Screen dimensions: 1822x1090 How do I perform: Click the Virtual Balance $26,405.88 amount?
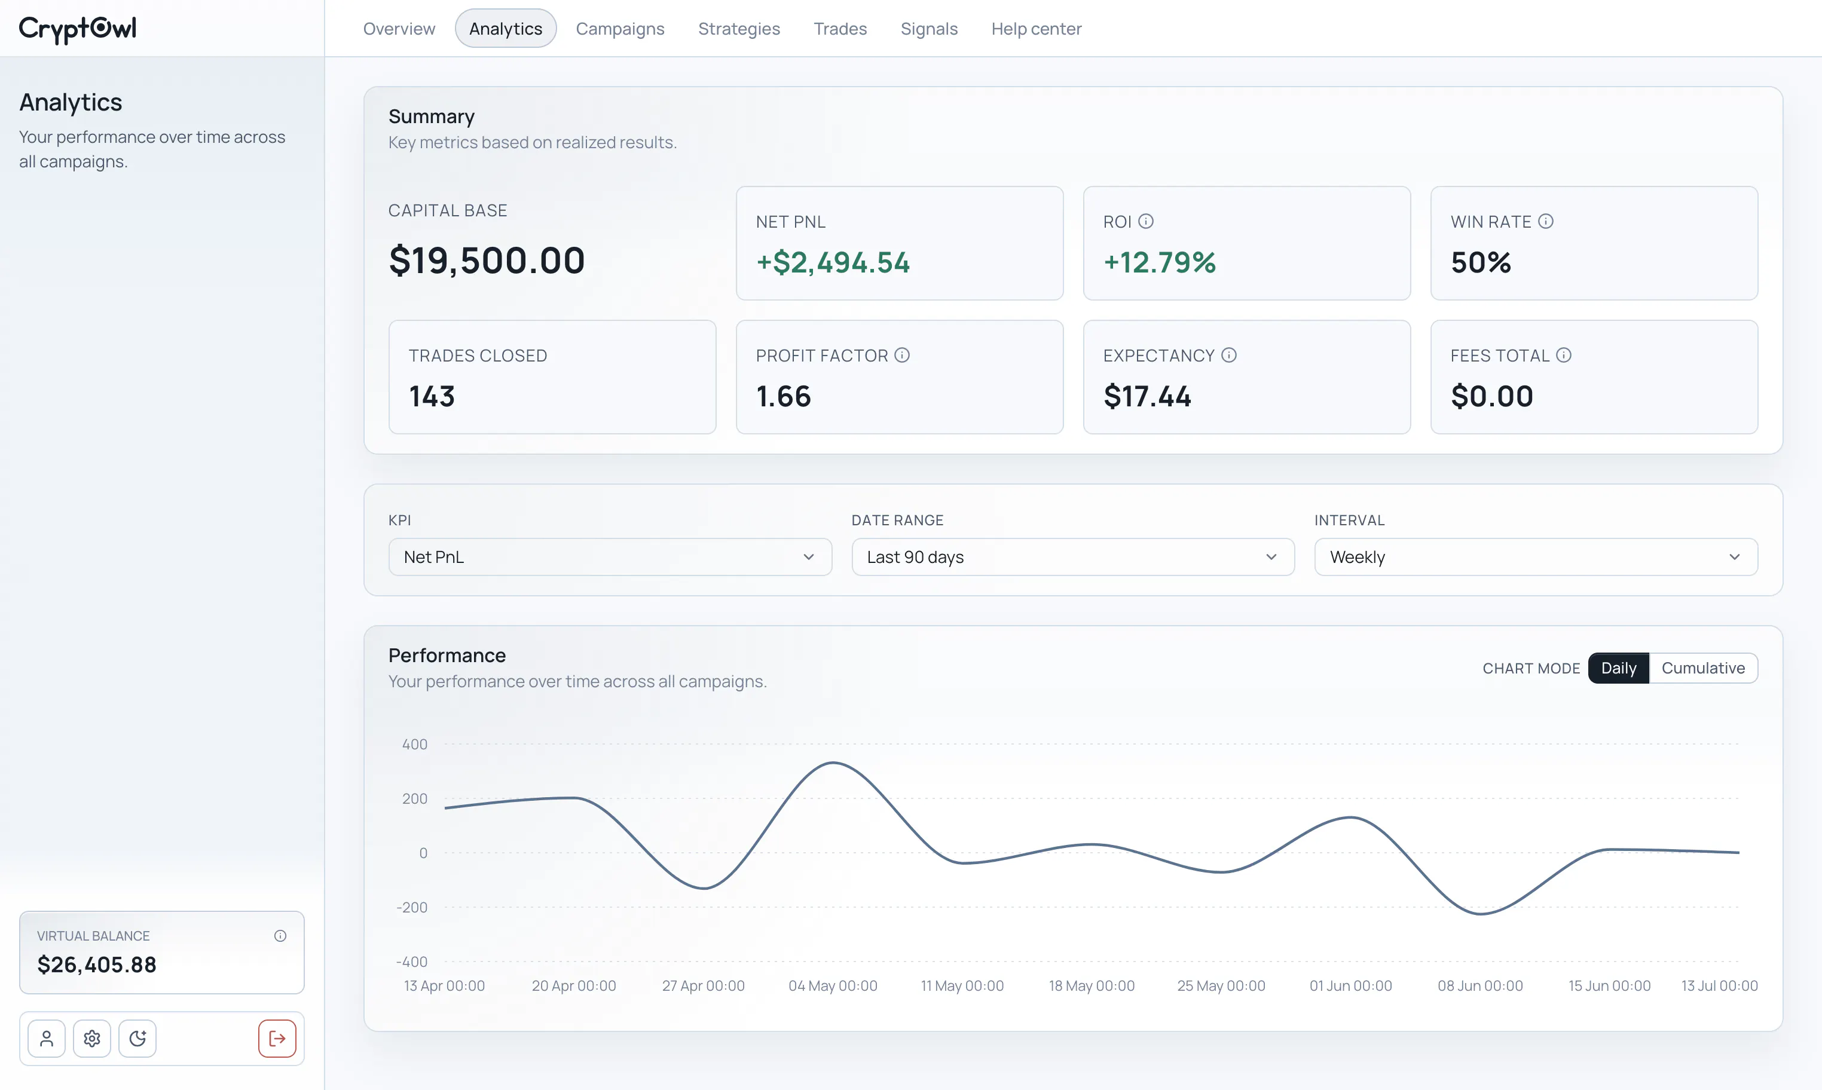tap(97, 965)
